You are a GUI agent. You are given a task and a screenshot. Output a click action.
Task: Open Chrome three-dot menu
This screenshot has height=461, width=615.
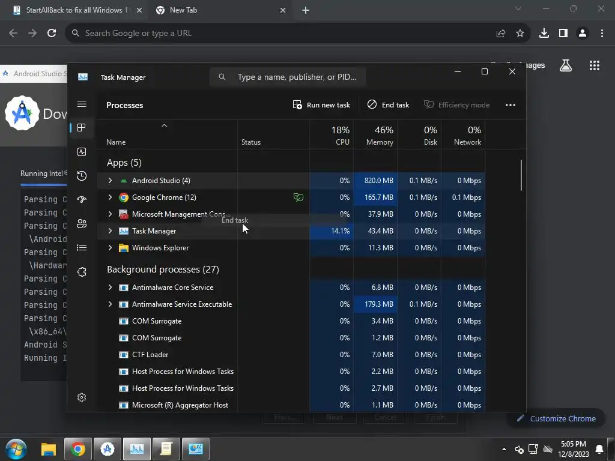(x=602, y=33)
